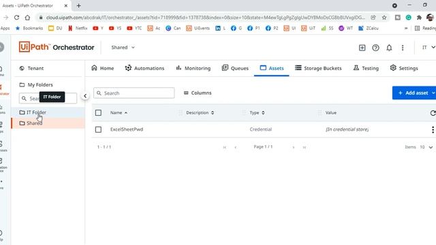
Task: Select the IT Folder tree item
Action: pyautogui.click(x=48, y=112)
